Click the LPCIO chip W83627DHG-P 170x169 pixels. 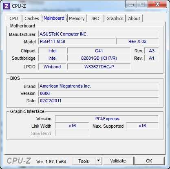coord(99,67)
